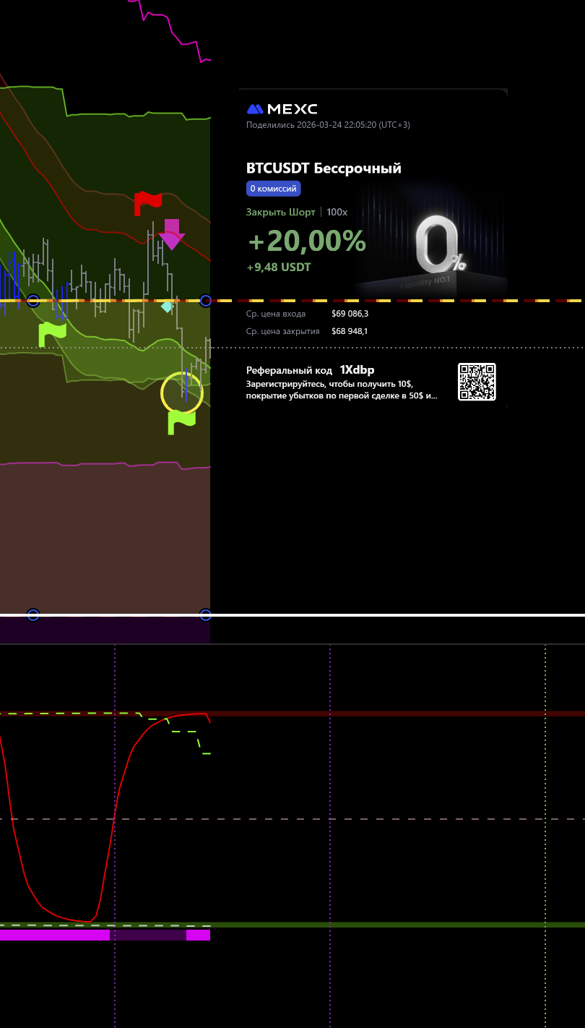Click the +20,00% profit value
The height and width of the screenshot is (1028, 585).
click(306, 241)
